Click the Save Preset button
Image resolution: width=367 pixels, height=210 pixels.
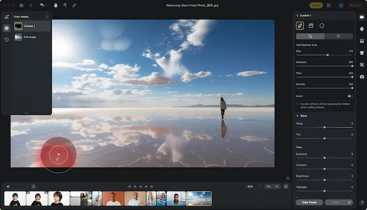tap(309, 202)
